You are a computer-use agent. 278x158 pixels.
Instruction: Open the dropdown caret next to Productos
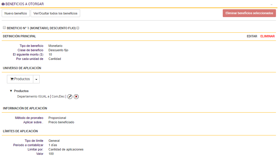[x=36, y=79]
